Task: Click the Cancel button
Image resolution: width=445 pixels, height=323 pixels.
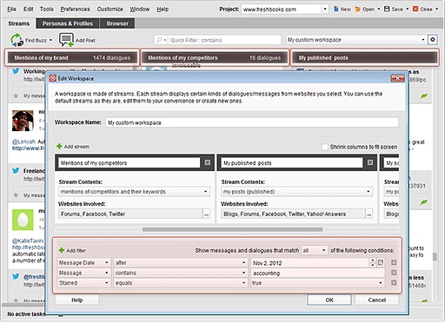Action: (377, 300)
